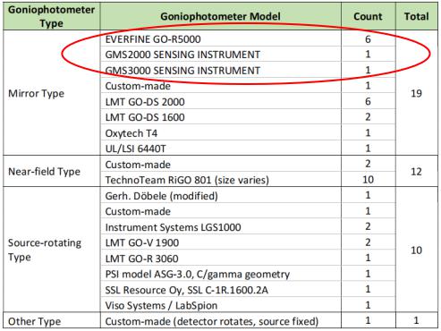Select the LMT GO-DS 1600 entry

(221, 117)
